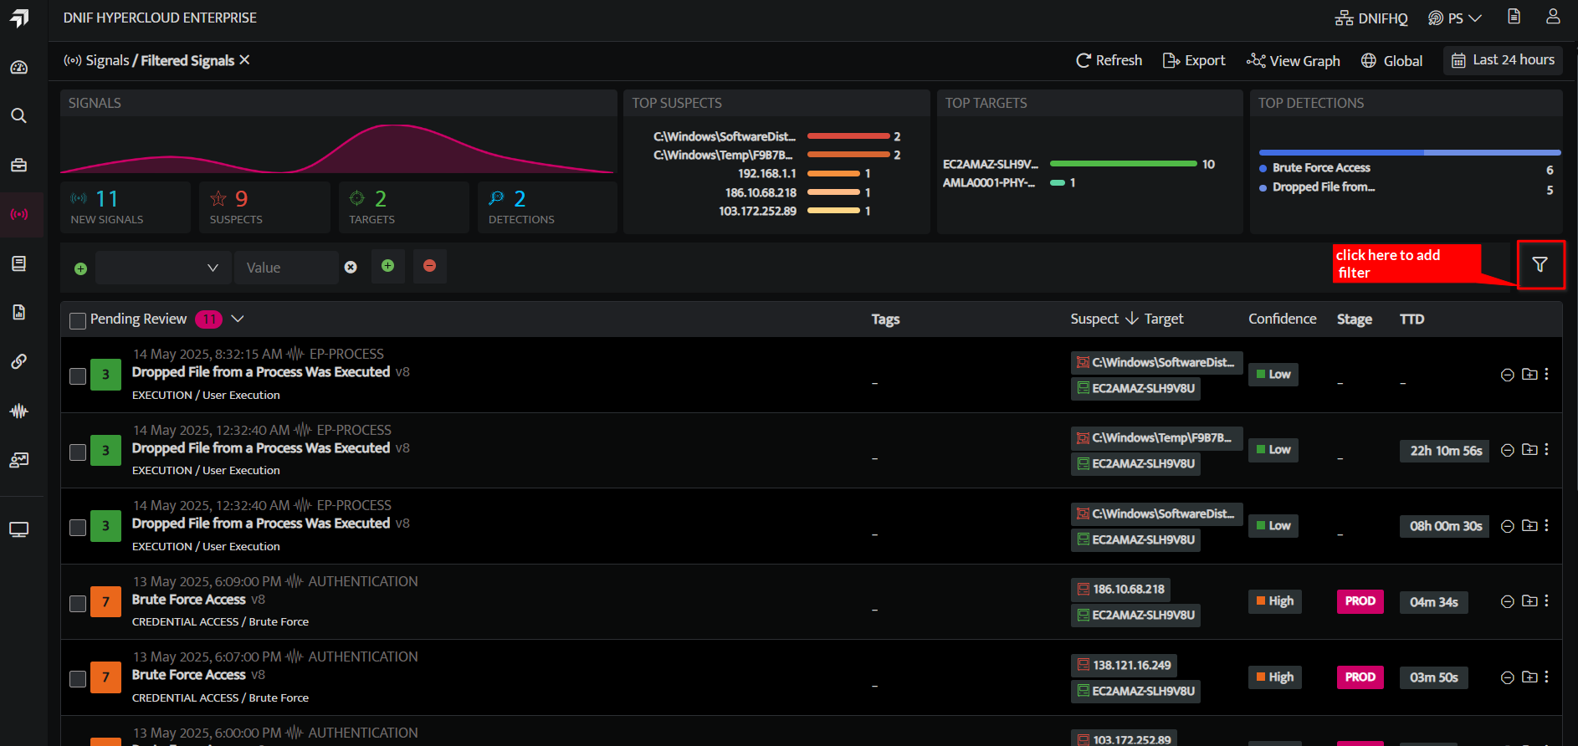
Task: Open the waveform icon in the sidebar
Action: click(x=19, y=411)
